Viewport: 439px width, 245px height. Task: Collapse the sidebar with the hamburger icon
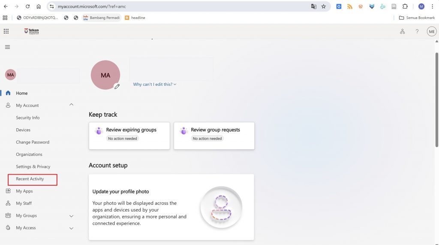(8, 47)
